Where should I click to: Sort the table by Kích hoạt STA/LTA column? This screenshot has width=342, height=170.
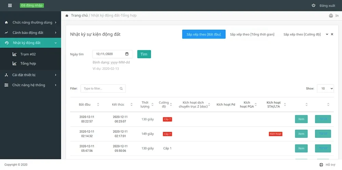[x=285, y=105]
